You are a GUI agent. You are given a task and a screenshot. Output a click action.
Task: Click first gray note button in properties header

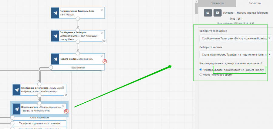point(208,13)
